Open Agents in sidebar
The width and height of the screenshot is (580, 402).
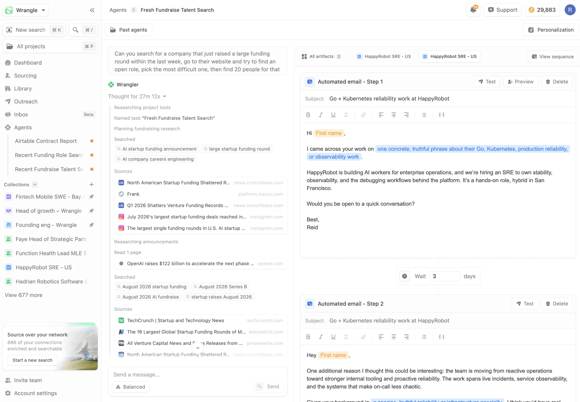pos(23,128)
